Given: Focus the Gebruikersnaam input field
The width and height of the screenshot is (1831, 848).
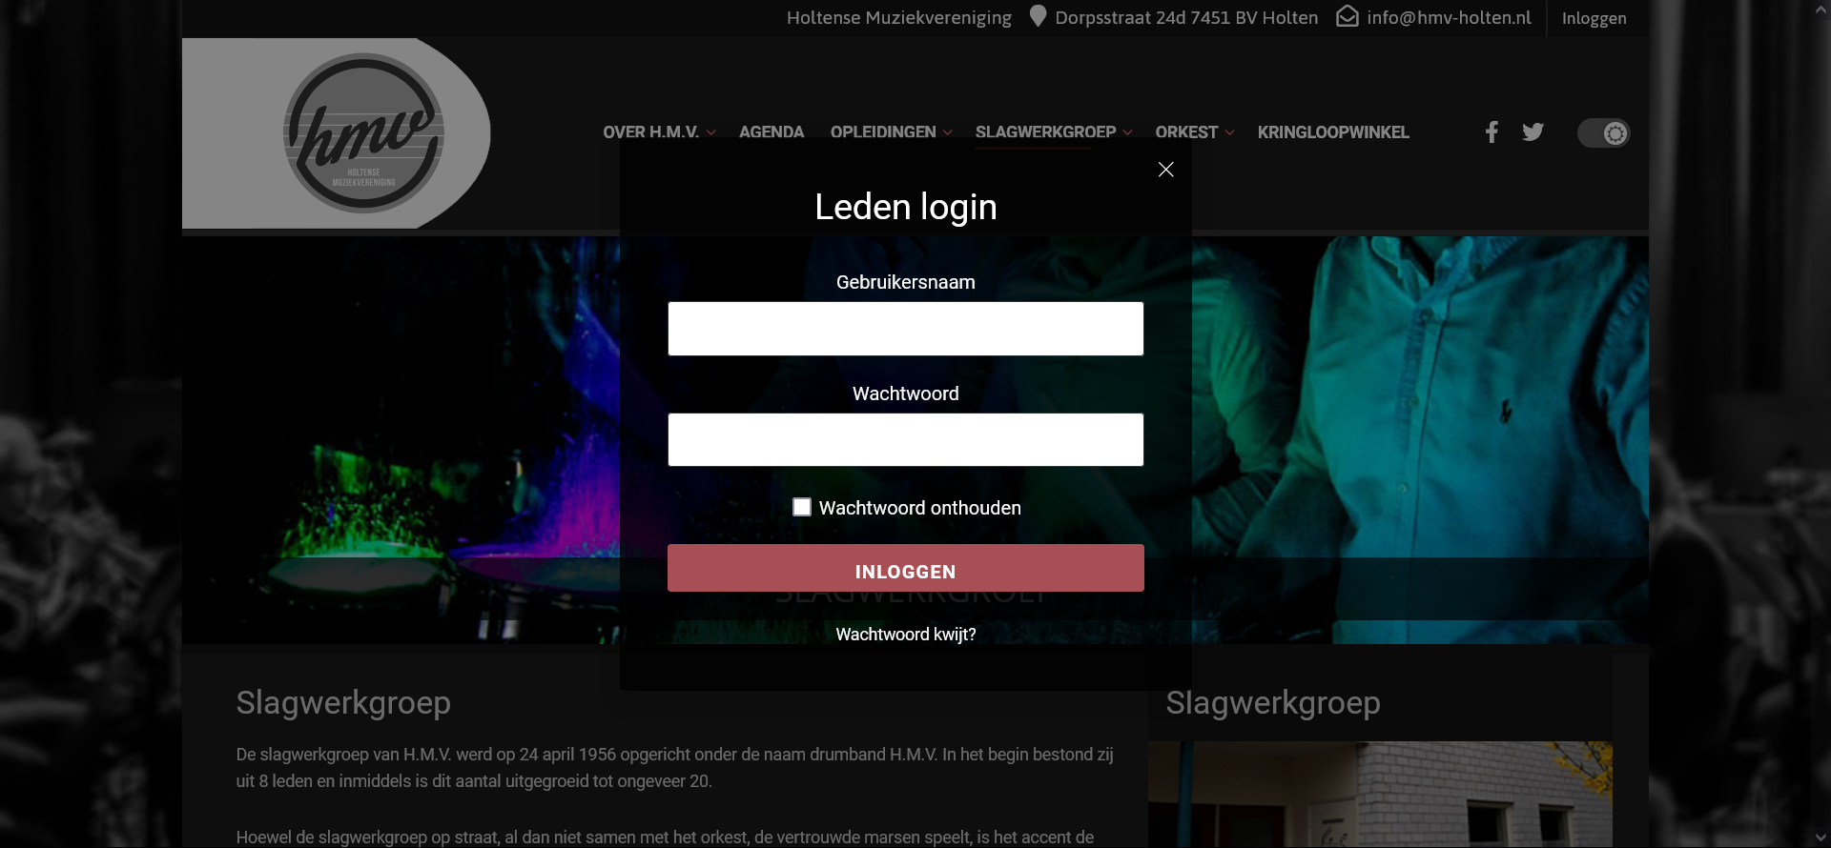Looking at the screenshot, I should [906, 329].
